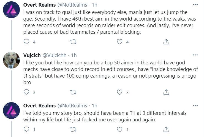Like Vujcich's tweet
The height and width of the screenshot is (137, 204).
[x=120, y=92]
